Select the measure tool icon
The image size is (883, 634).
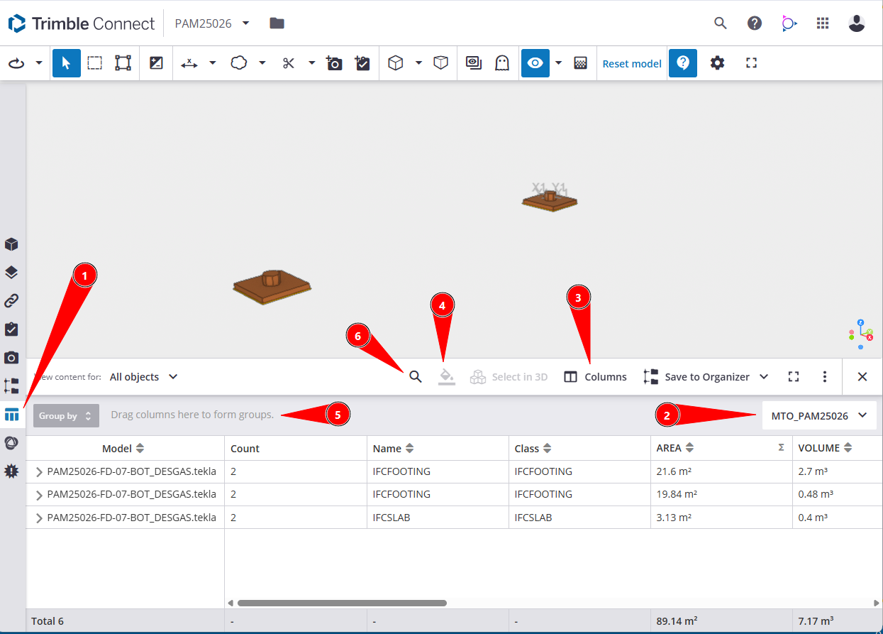click(x=189, y=63)
